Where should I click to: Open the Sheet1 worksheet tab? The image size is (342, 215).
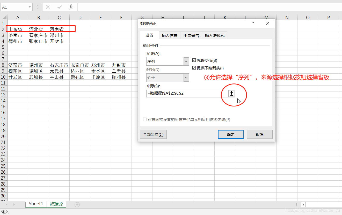pyautogui.click(x=36, y=204)
